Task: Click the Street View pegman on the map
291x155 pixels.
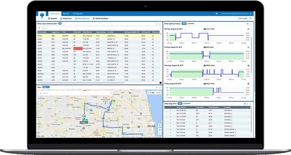Action: (x=160, y=125)
